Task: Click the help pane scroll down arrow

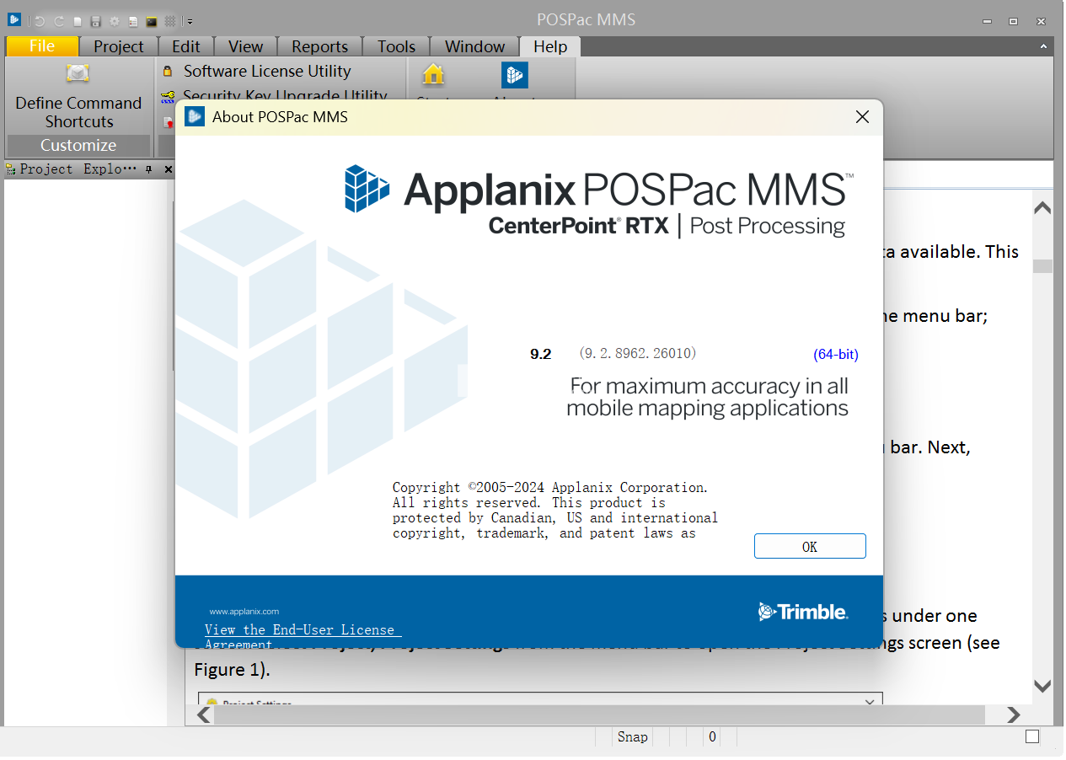Action: pyautogui.click(x=1043, y=686)
